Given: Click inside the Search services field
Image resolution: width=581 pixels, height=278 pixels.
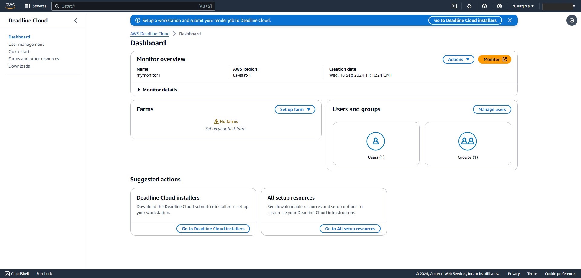Looking at the screenshot, I should coord(133,6).
